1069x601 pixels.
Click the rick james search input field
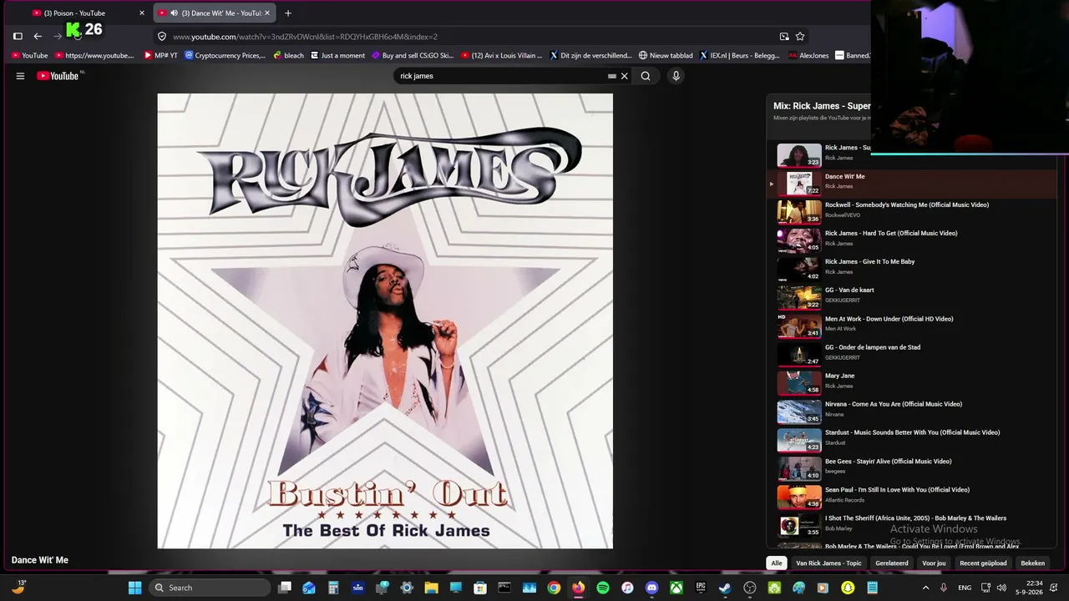(501, 76)
